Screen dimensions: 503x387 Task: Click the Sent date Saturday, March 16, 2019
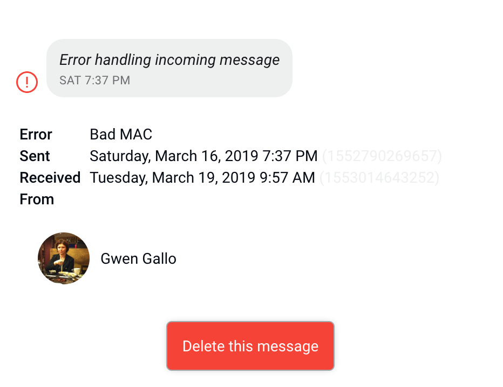click(203, 156)
